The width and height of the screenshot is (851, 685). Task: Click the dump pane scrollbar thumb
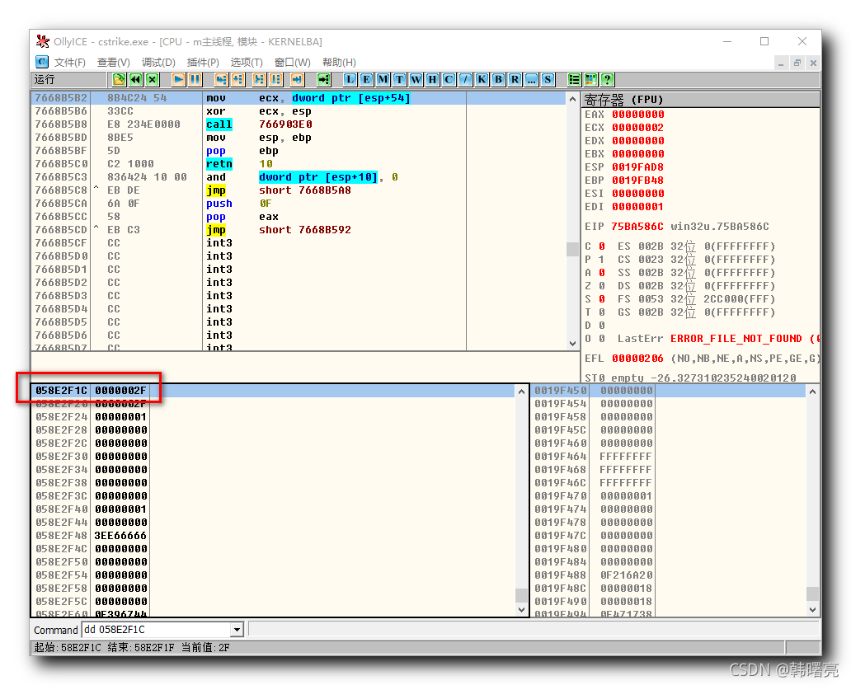[x=521, y=595]
